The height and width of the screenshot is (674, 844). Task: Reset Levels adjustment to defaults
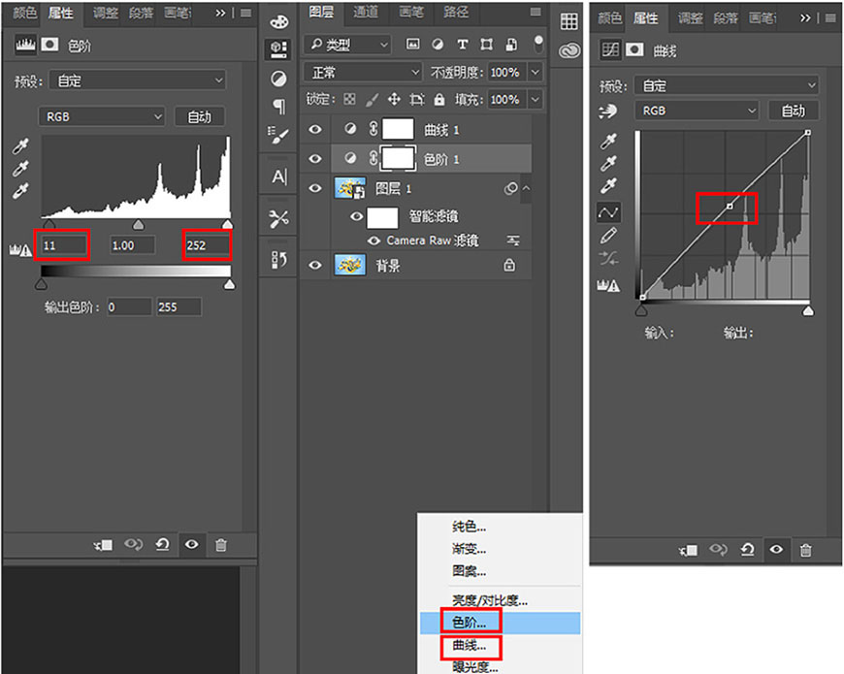(163, 545)
